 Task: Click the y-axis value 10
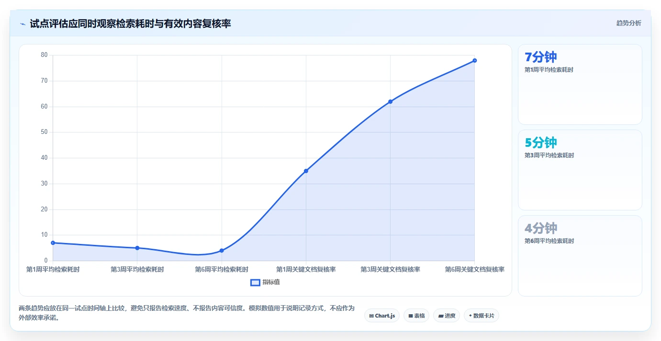coord(44,235)
